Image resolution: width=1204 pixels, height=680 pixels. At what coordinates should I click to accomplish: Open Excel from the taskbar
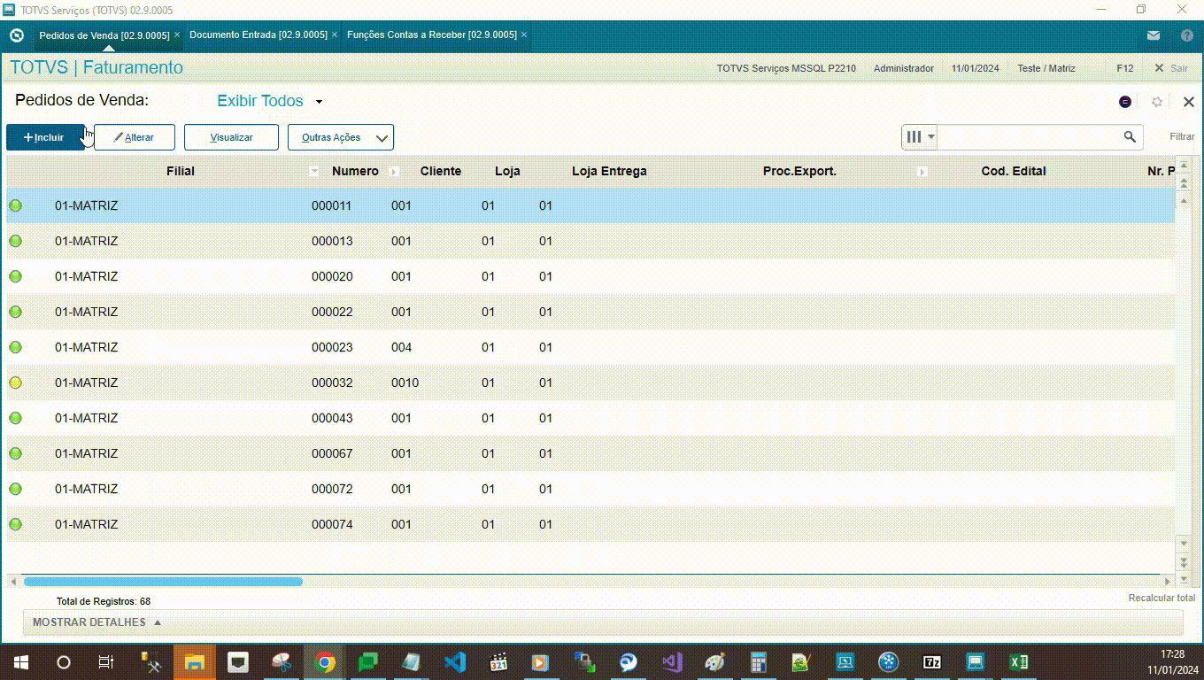point(1019,662)
